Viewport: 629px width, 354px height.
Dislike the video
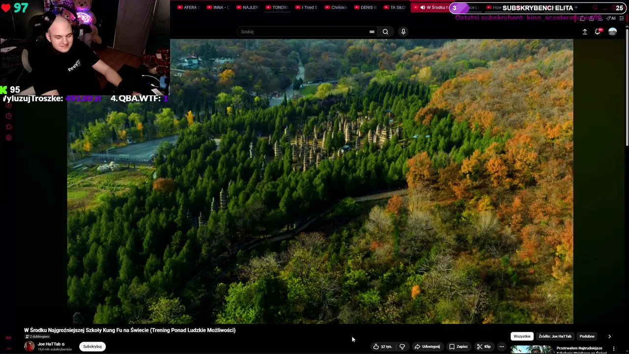(x=402, y=347)
